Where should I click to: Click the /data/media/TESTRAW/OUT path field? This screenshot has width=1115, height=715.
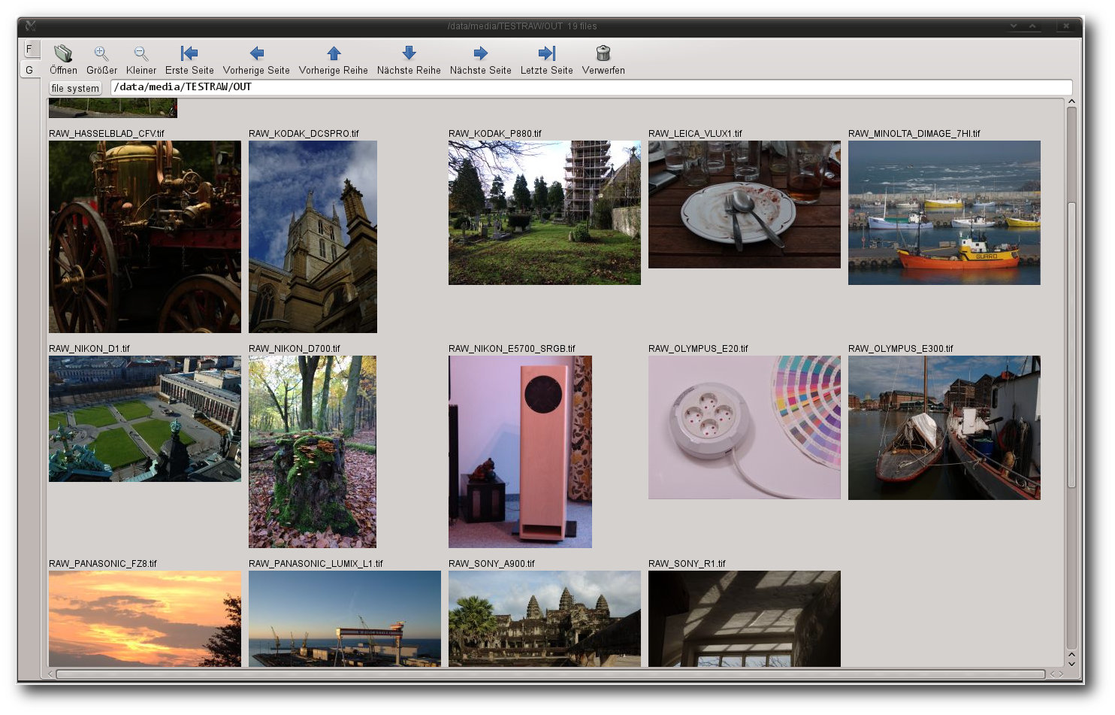click(591, 87)
